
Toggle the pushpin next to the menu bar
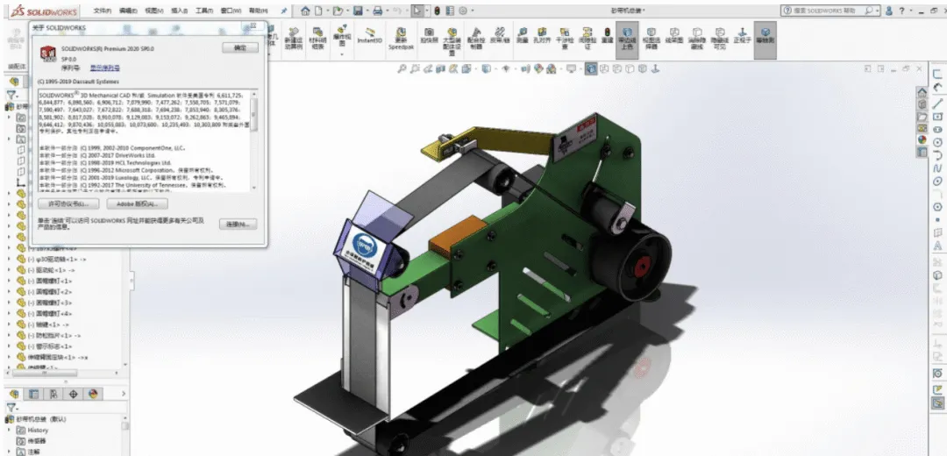point(284,11)
